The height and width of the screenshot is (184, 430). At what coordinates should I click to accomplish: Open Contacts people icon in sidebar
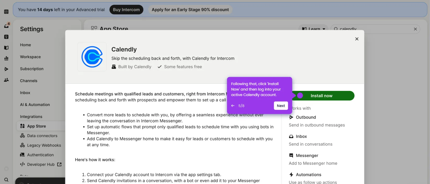point(6,80)
